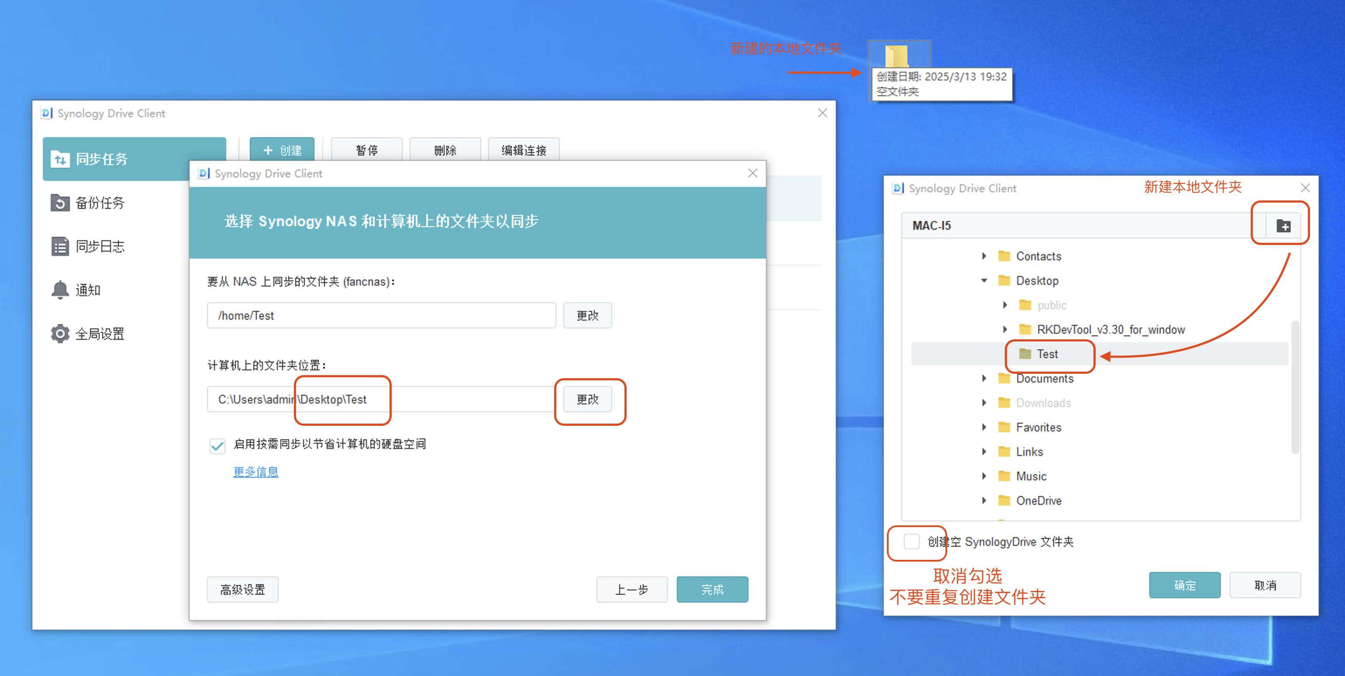Click the sync log list icon
This screenshot has height=676, width=1345.
coord(60,246)
